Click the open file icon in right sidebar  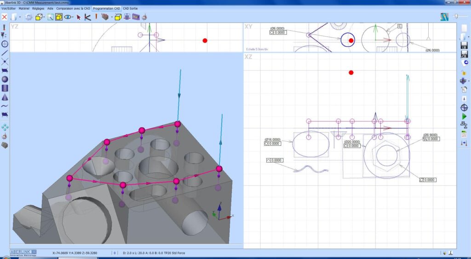463,37
